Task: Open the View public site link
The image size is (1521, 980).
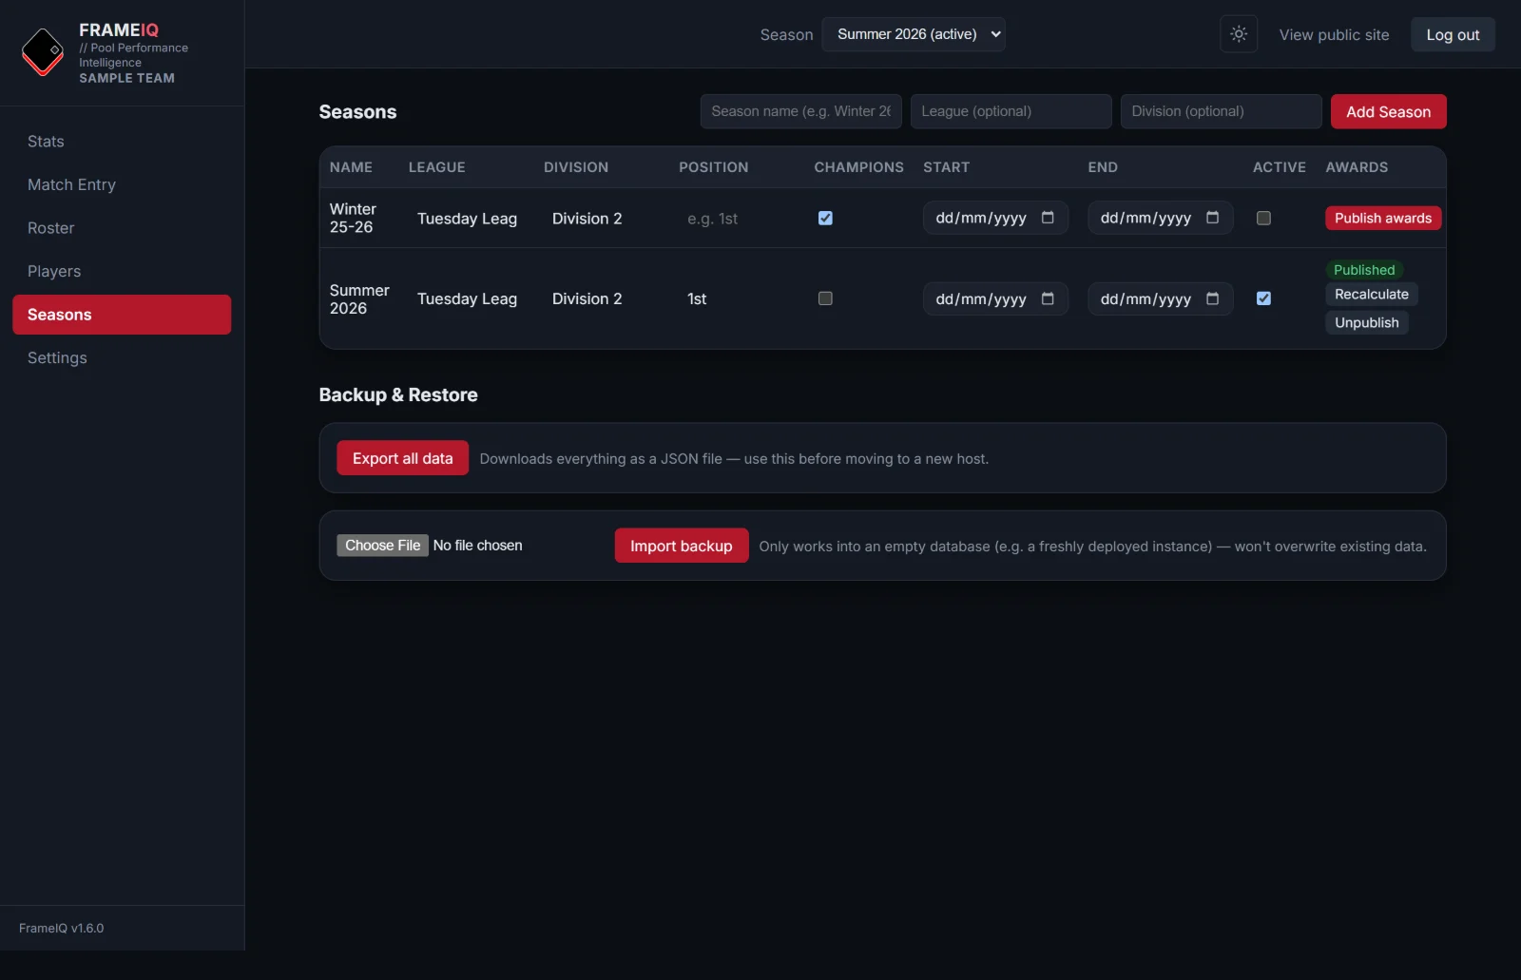Action: pos(1334,34)
